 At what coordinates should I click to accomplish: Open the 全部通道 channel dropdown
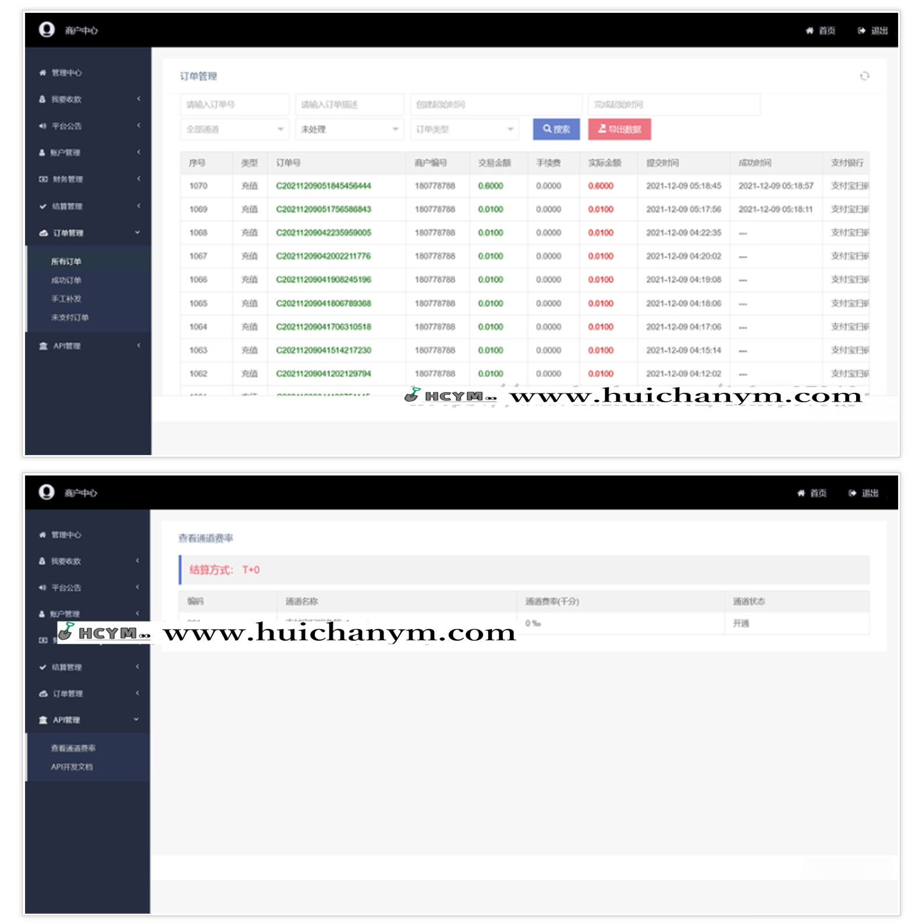234,129
